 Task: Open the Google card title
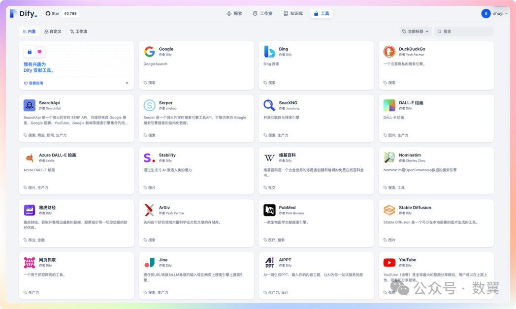pyautogui.click(x=166, y=49)
